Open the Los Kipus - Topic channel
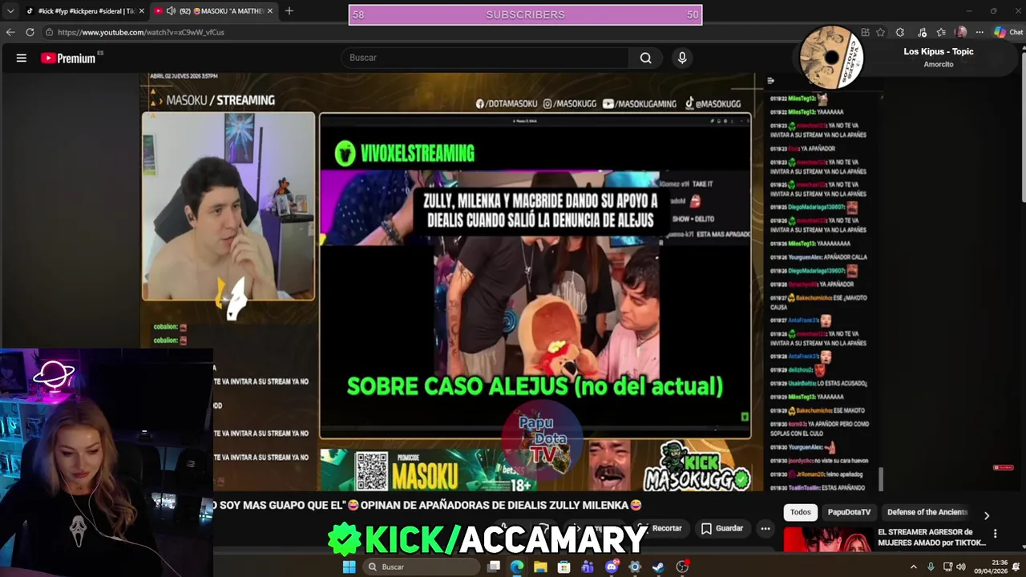Image resolution: width=1026 pixels, height=577 pixels. pyautogui.click(x=938, y=51)
